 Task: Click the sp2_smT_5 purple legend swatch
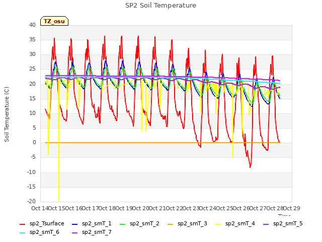click(266, 224)
